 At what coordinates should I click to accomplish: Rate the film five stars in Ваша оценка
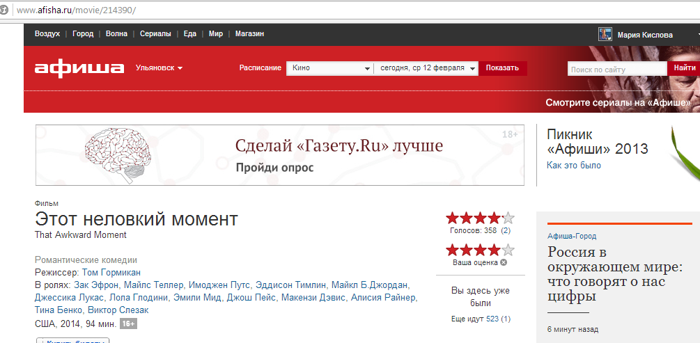tap(508, 250)
